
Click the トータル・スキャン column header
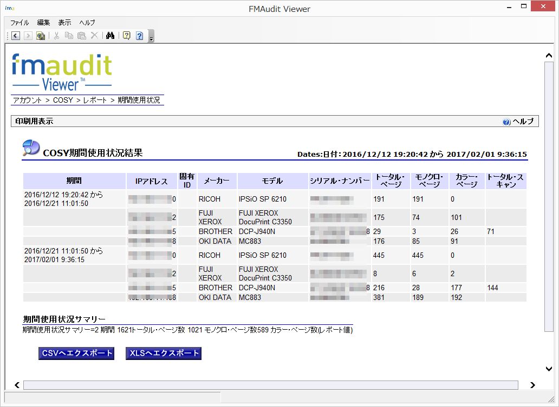(506, 181)
